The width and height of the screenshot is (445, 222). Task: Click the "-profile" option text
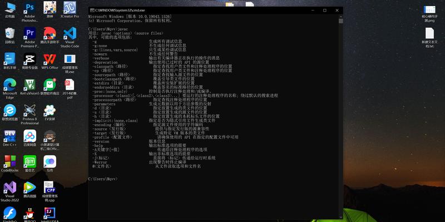[x=112, y=137]
